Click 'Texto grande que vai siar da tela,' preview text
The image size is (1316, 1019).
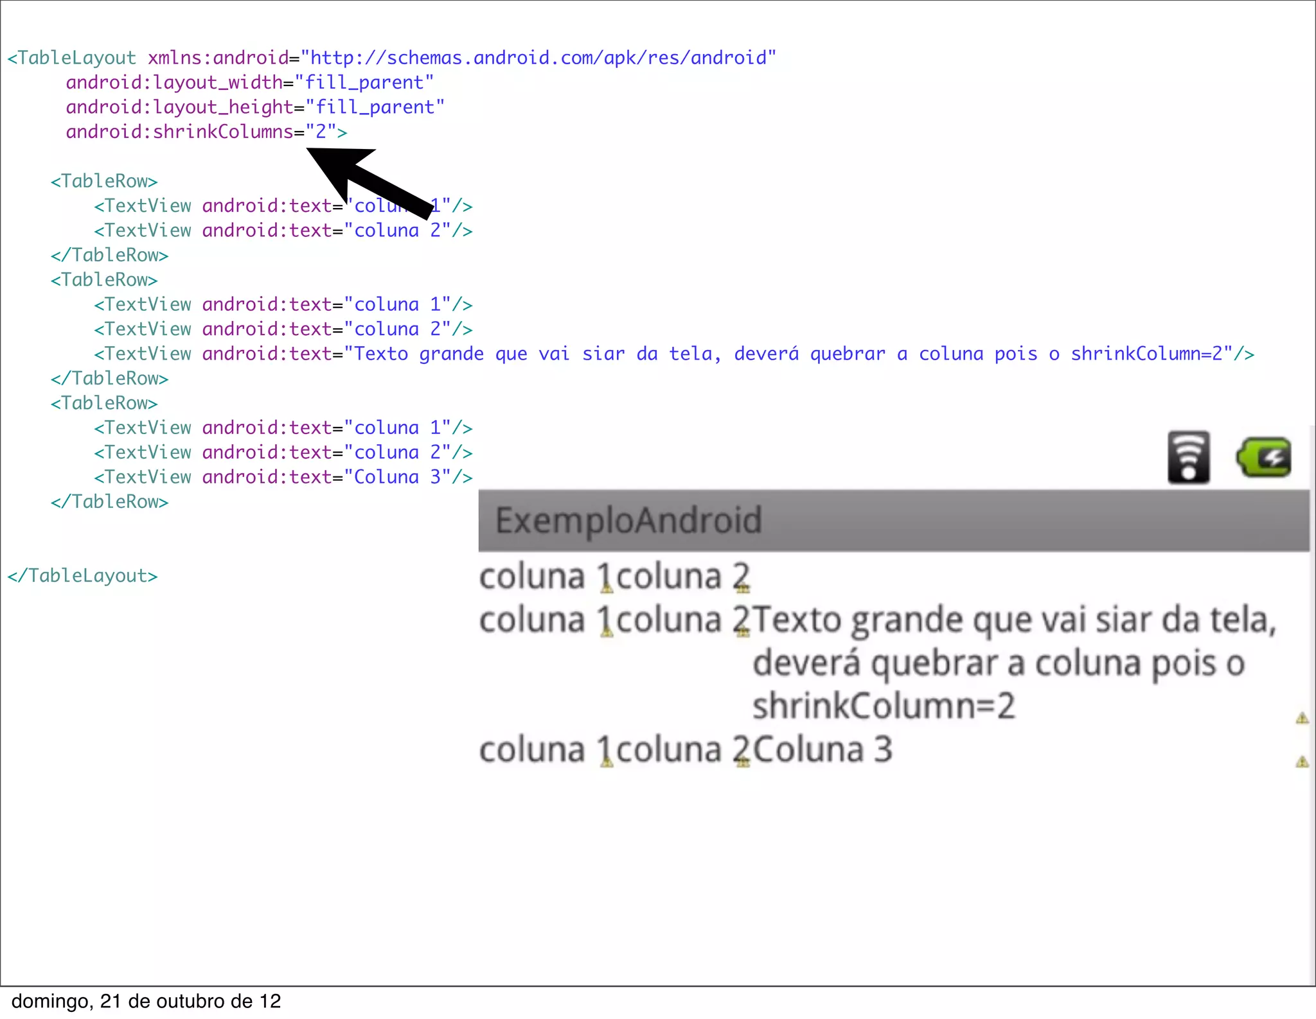click(1015, 620)
